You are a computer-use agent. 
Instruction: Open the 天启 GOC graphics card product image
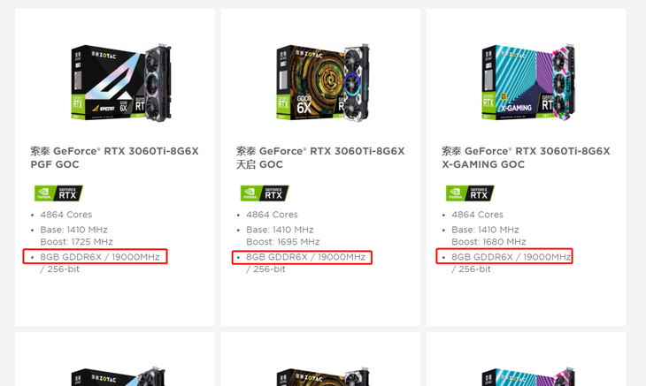tap(323, 82)
